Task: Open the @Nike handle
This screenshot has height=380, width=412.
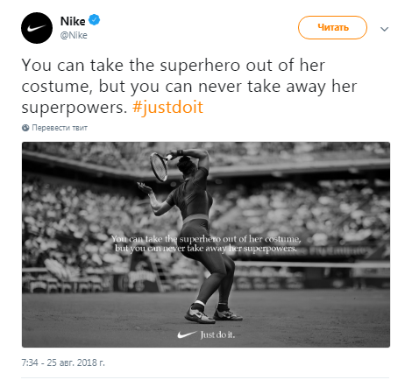Action: (x=74, y=35)
